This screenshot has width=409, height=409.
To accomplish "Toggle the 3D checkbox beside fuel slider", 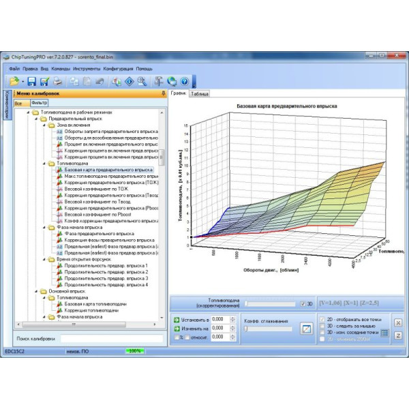I will tap(303, 304).
